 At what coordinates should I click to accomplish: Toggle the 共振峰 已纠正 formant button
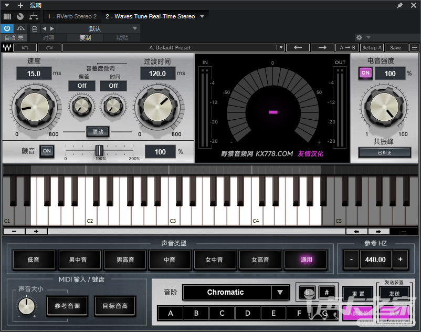tap(384, 152)
